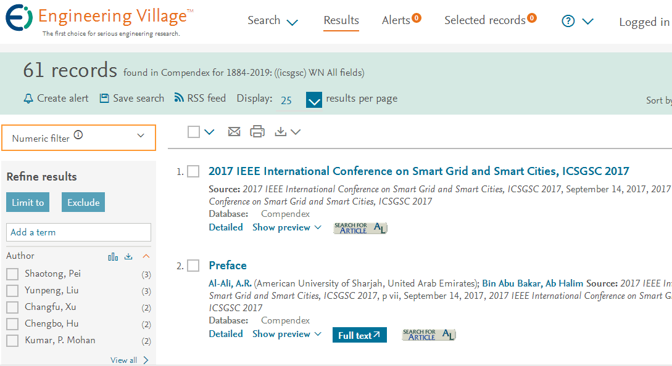Click the Exclude button
Image resolution: width=672 pixels, height=366 pixels.
coord(83,203)
